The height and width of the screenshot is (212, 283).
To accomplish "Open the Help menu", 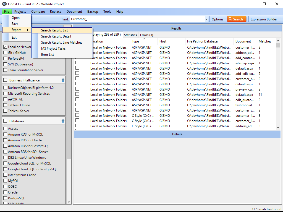I will coord(120,12).
